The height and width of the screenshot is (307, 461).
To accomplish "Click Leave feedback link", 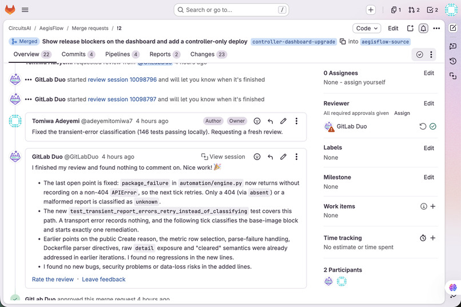I will (x=104, y=280).
